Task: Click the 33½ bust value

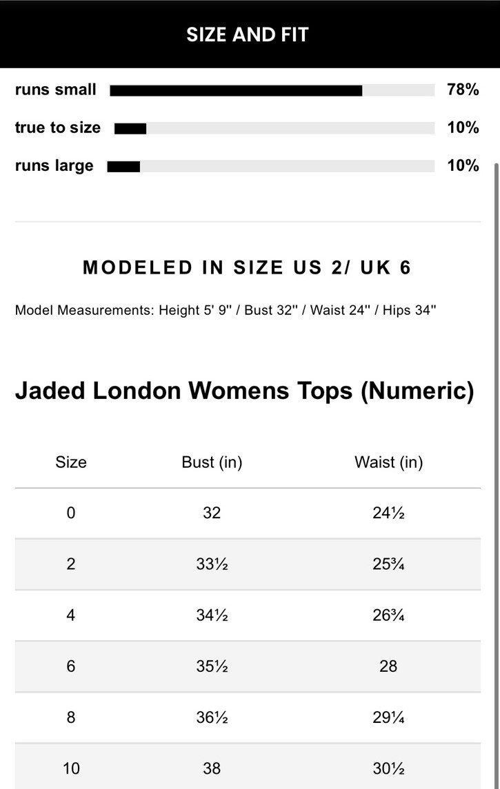Action: 212,564
